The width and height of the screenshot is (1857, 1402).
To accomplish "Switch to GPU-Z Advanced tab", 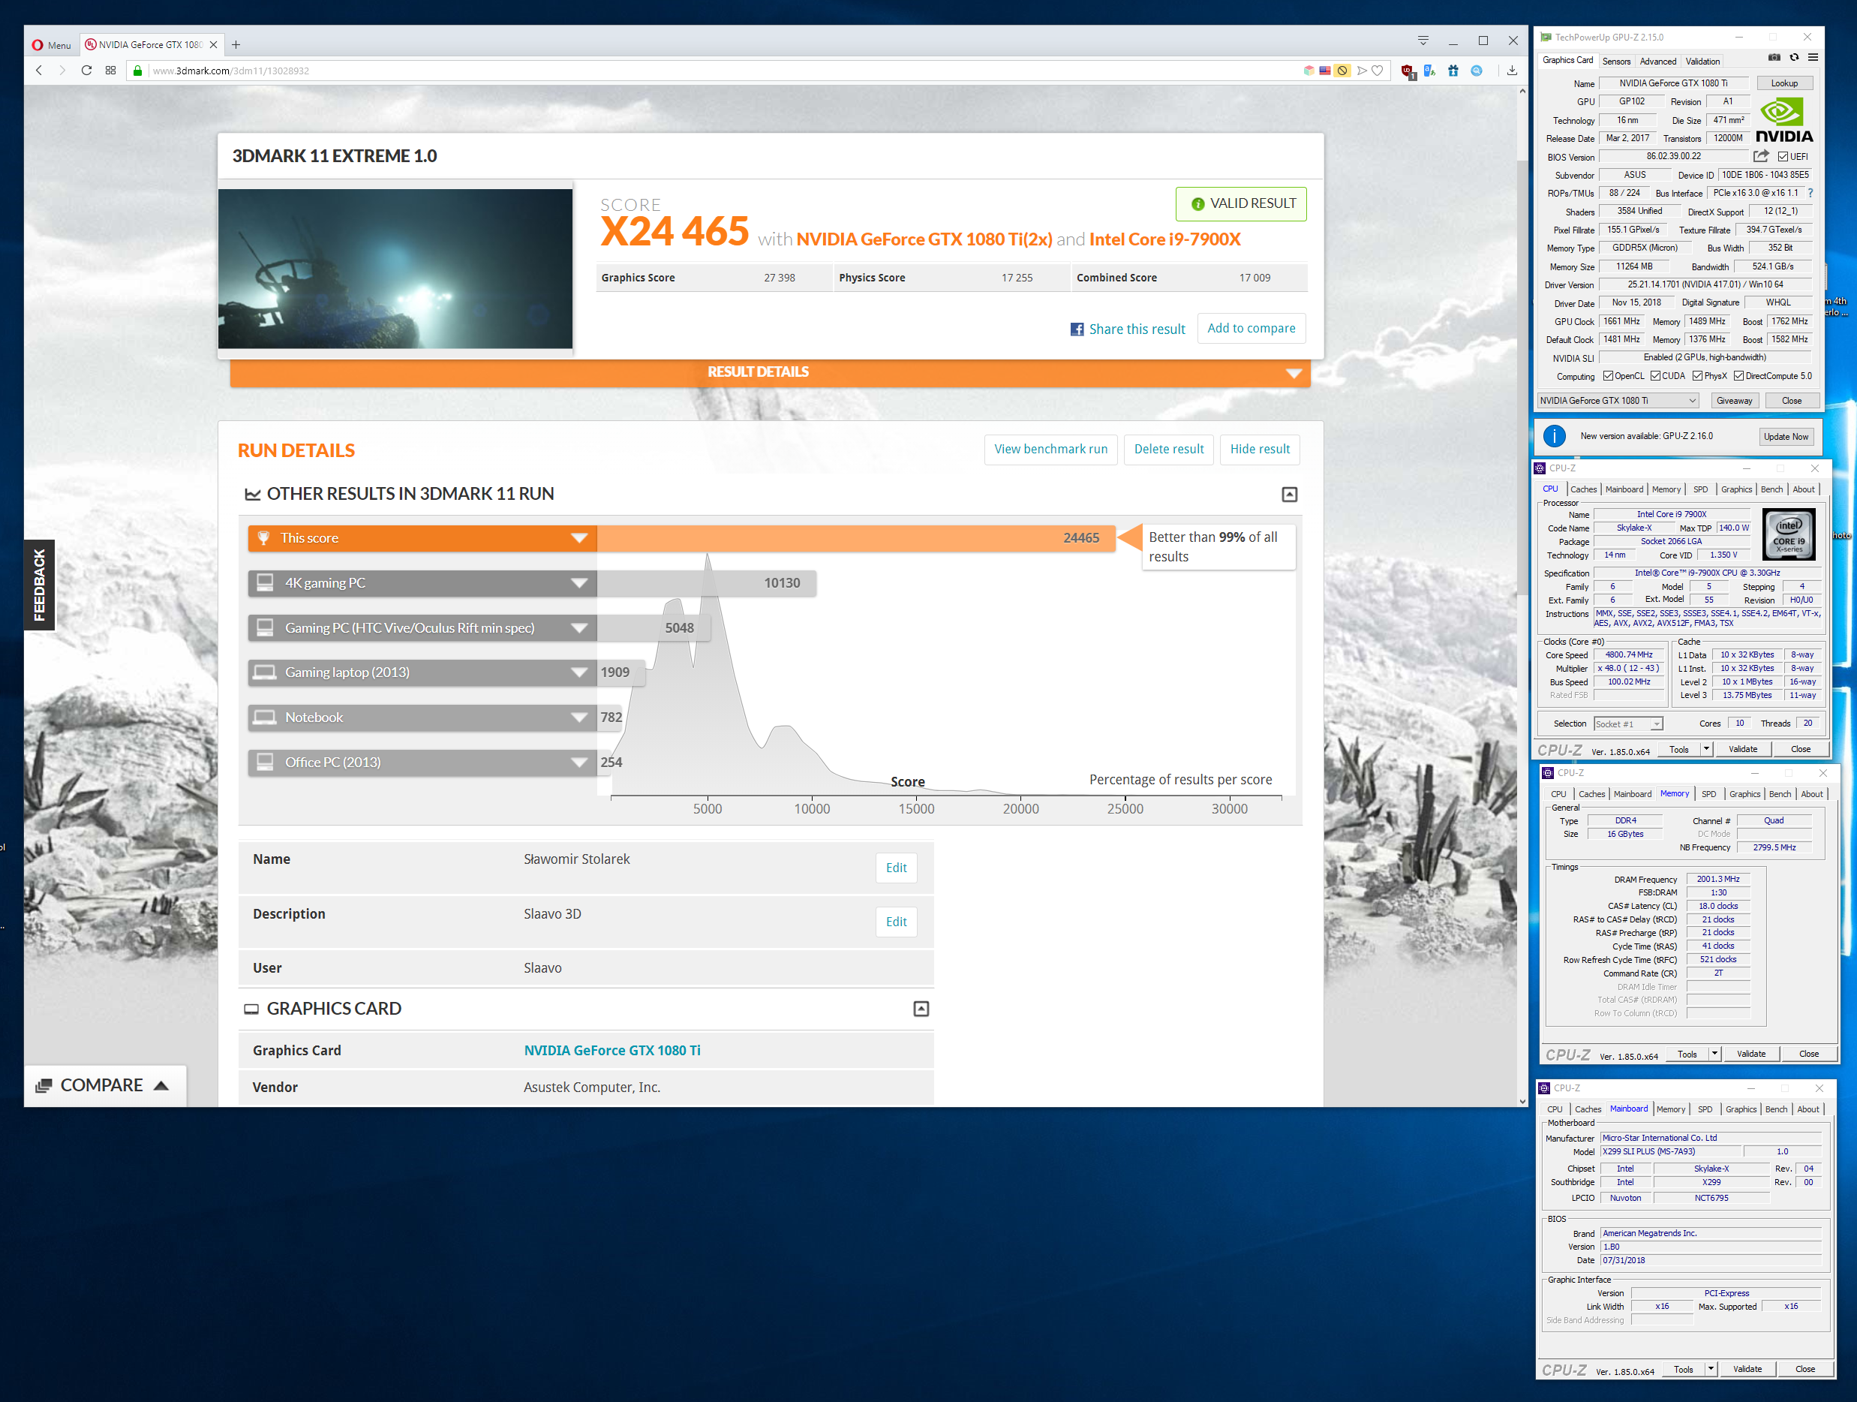I will (1658, 62).
